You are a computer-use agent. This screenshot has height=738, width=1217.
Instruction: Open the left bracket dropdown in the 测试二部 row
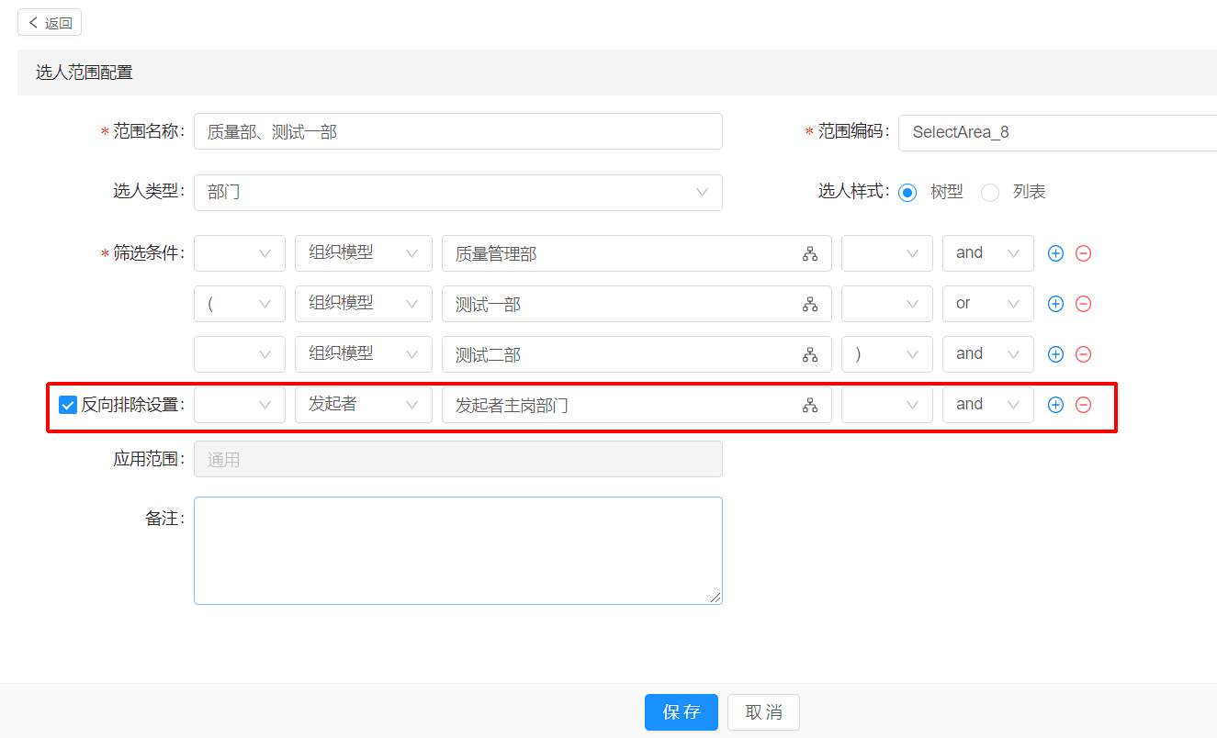(x=240, y=354)
